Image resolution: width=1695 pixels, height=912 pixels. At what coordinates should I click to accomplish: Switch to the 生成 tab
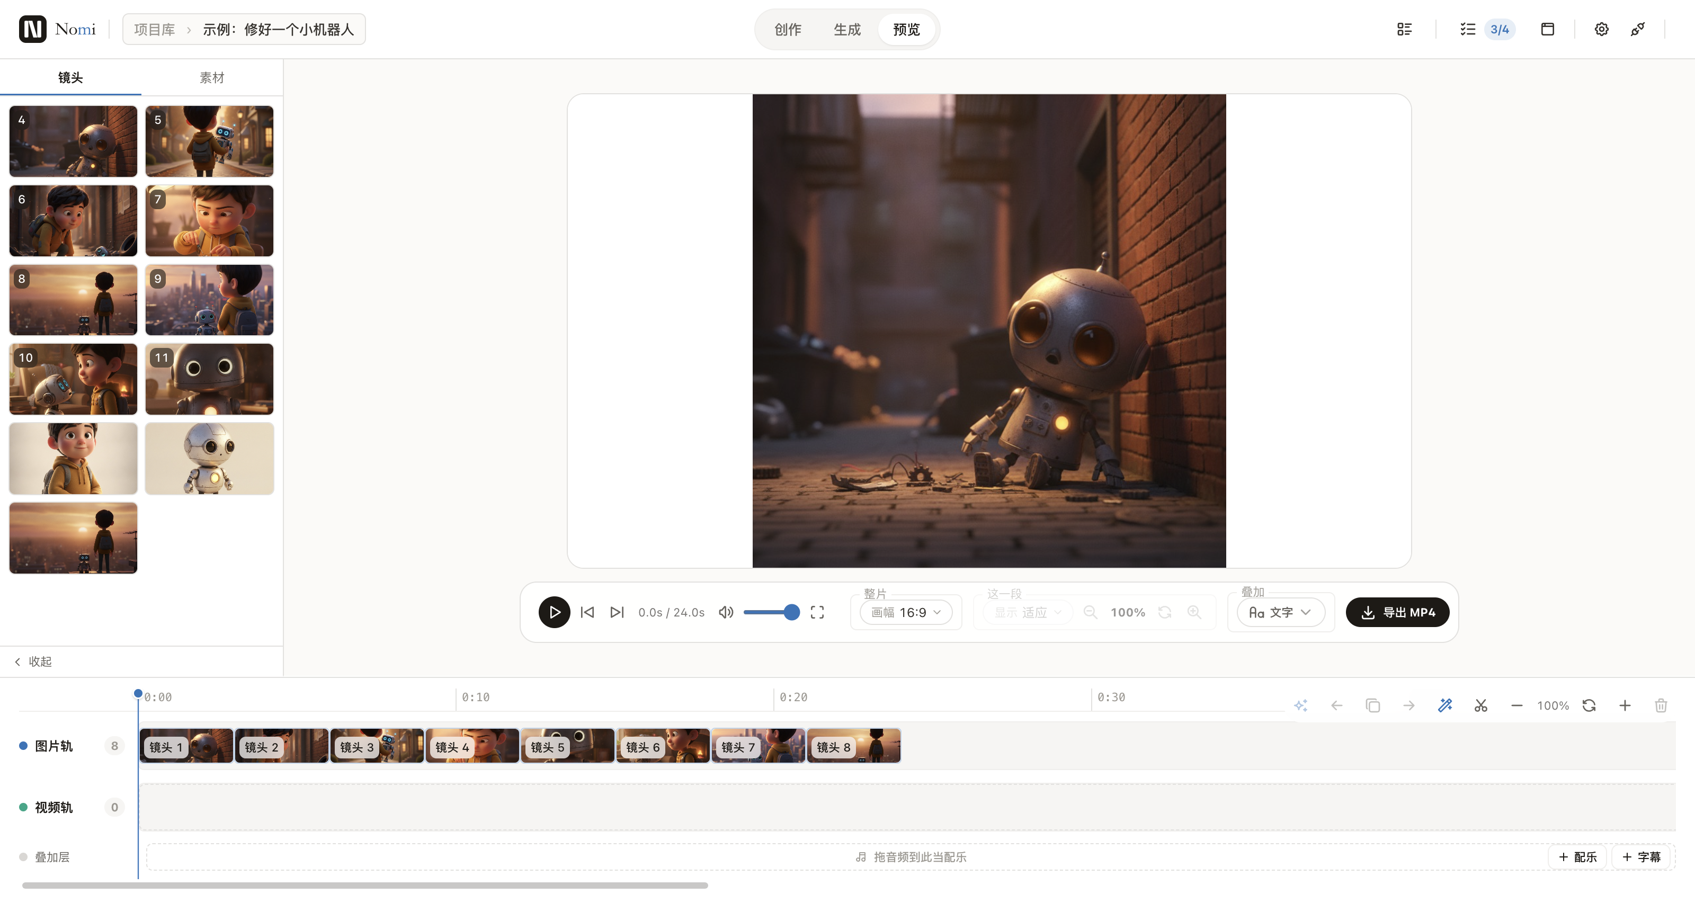(847, 29)
